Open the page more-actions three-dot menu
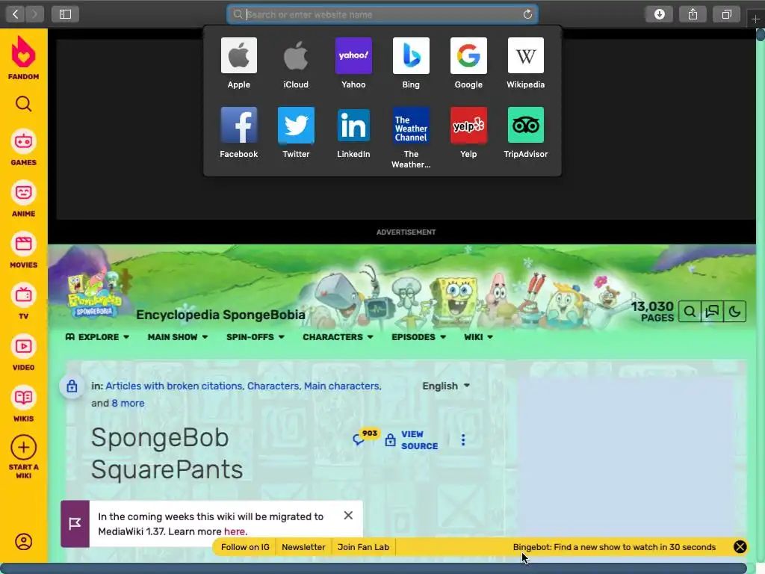Viewport: 765px width, 574px height. (463, 439)
